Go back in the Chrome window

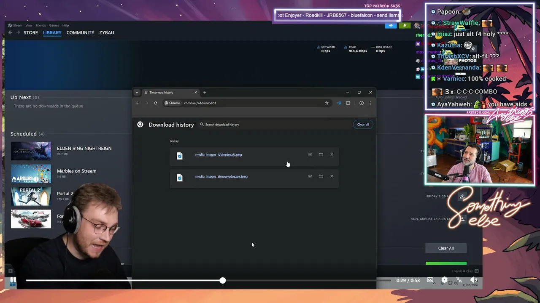138,103
